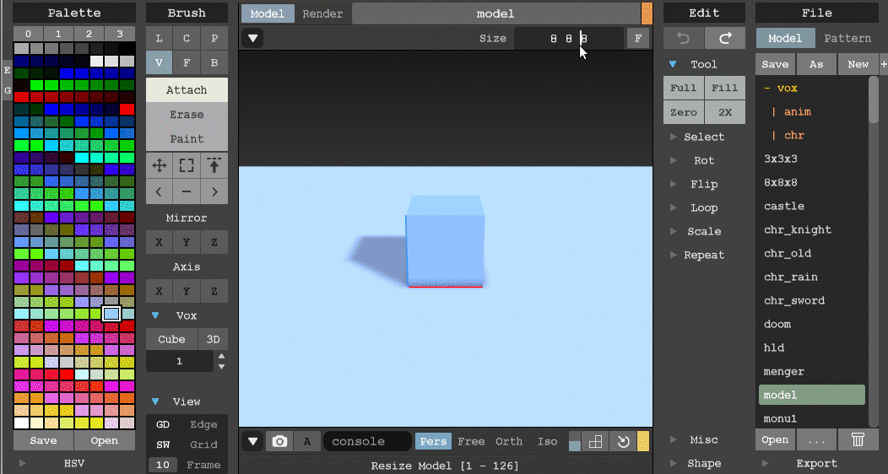
Task: Toggle SW shadow display
Action: coord(163,444)
